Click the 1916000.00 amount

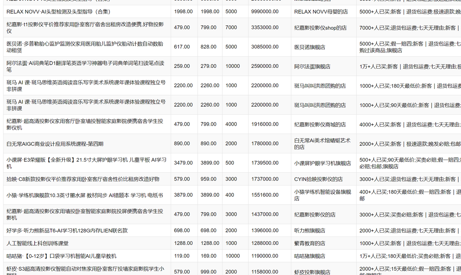point(265,124)
